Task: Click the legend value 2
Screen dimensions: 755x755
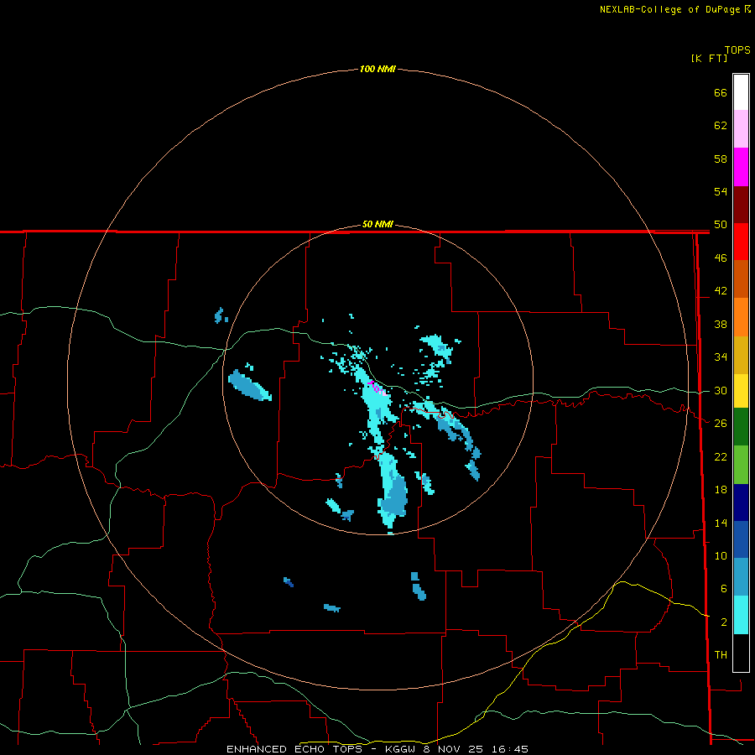Action: click(x=723, y=622)
